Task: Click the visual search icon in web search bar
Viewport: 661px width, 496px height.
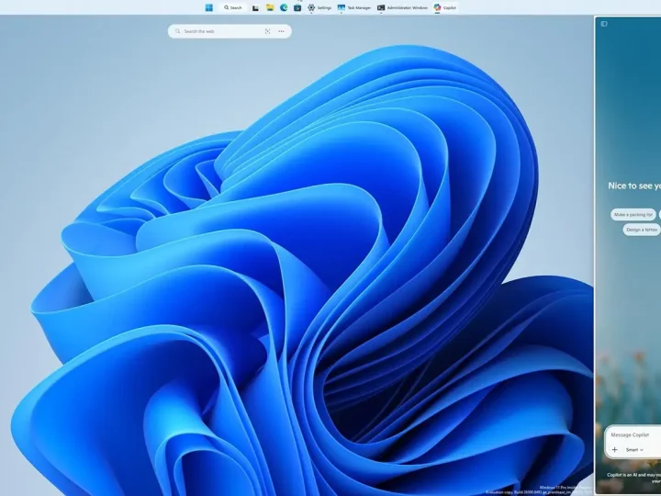Action: point(267,31)
